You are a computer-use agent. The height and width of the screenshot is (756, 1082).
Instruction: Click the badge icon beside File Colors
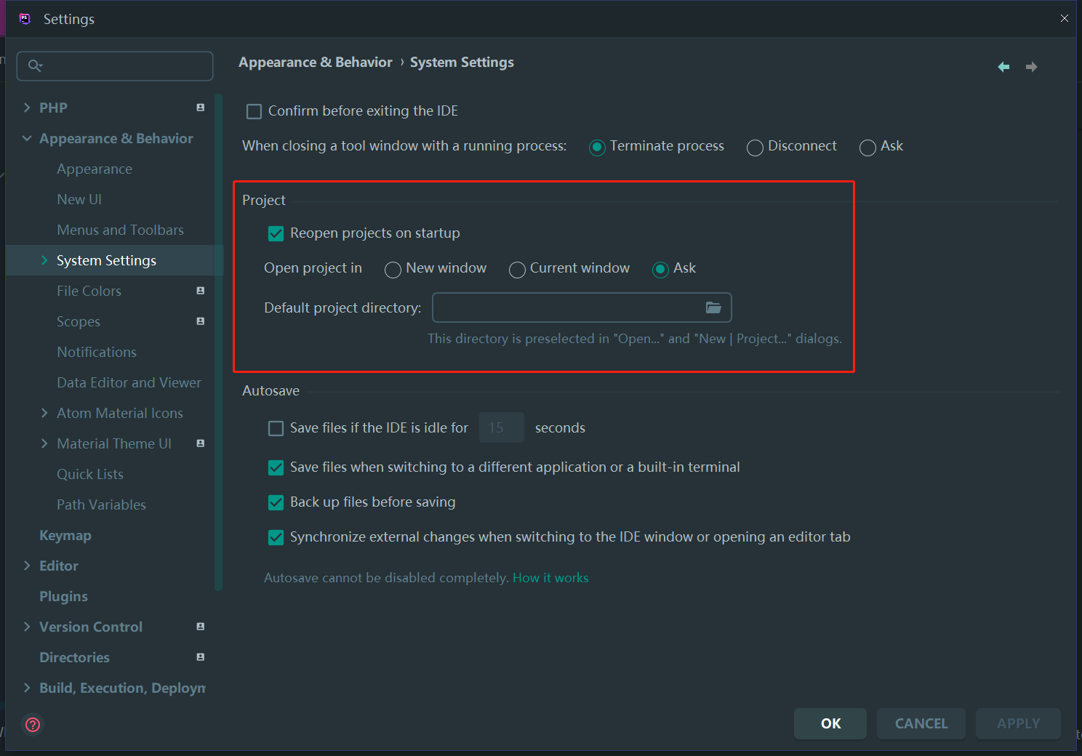click(x=200, y=291)
